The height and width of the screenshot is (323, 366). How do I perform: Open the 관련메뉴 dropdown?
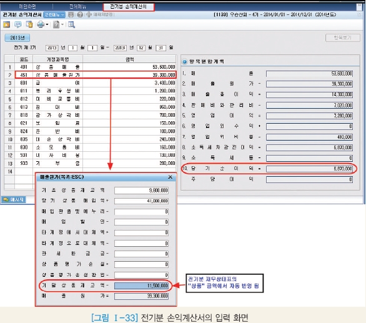54,15
